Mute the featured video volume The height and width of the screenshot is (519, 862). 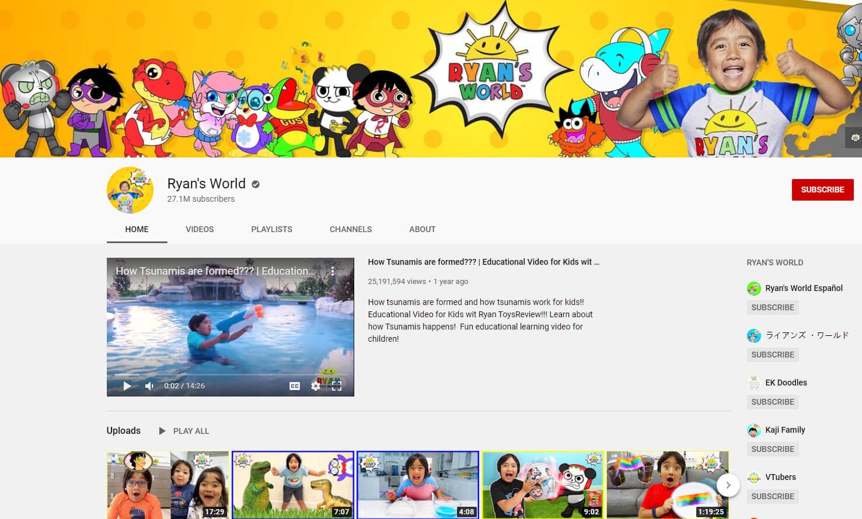(149, 386)
